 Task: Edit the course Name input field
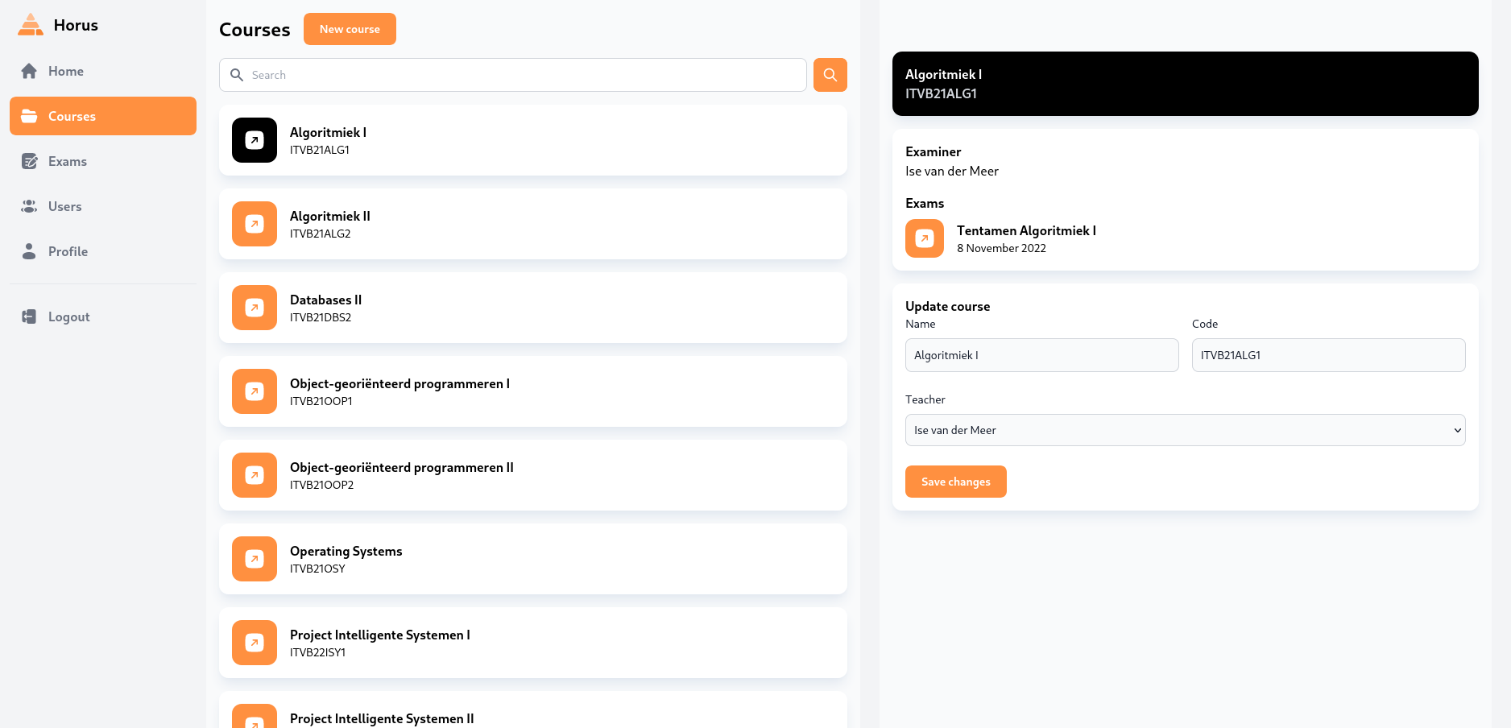tap(1041, 355)
